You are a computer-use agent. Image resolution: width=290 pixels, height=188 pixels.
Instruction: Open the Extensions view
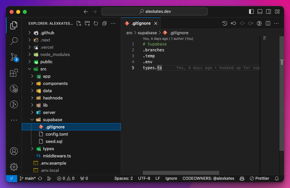(x=14, y=73)
